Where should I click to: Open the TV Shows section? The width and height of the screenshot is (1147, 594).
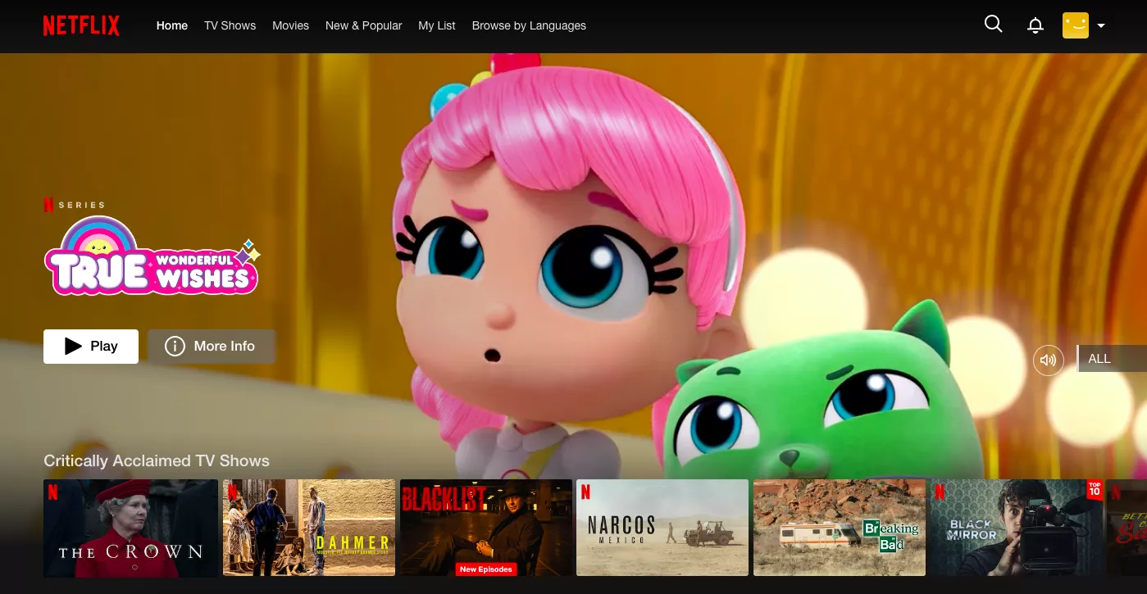click(x=230, y=25)
